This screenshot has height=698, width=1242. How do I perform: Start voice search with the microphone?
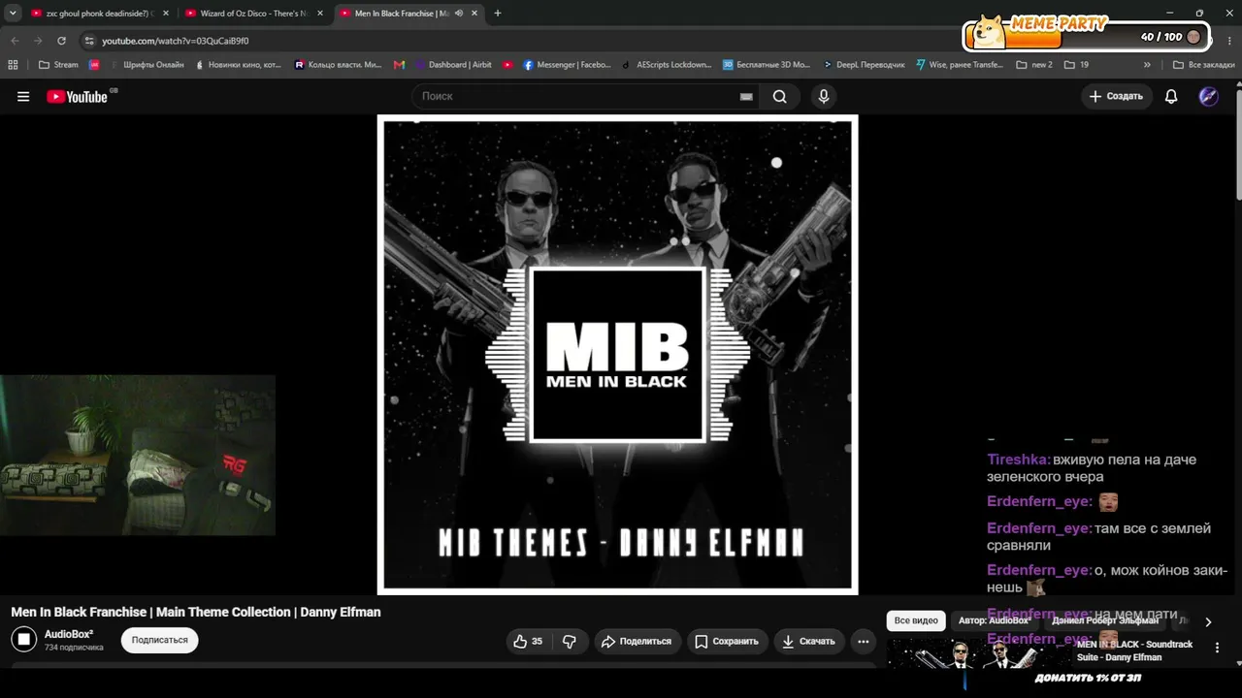coord(824,96)
